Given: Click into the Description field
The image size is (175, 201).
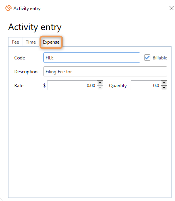Looking at the screenshot, I should click(105, 71).
